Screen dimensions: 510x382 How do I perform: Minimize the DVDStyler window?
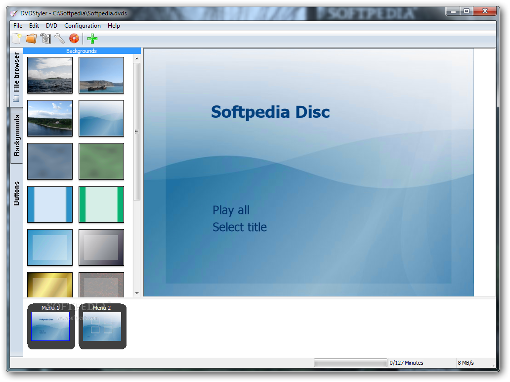tap(453, 11)
